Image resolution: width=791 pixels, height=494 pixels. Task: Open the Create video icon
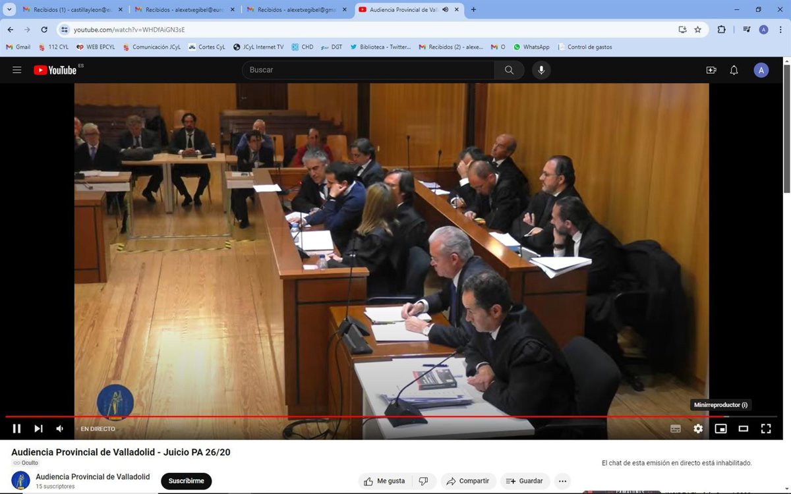711,70
